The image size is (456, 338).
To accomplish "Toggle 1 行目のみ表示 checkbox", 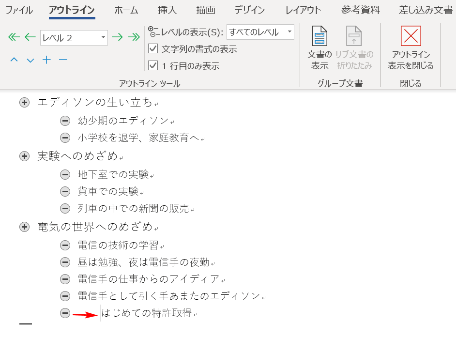I will 153,66.
